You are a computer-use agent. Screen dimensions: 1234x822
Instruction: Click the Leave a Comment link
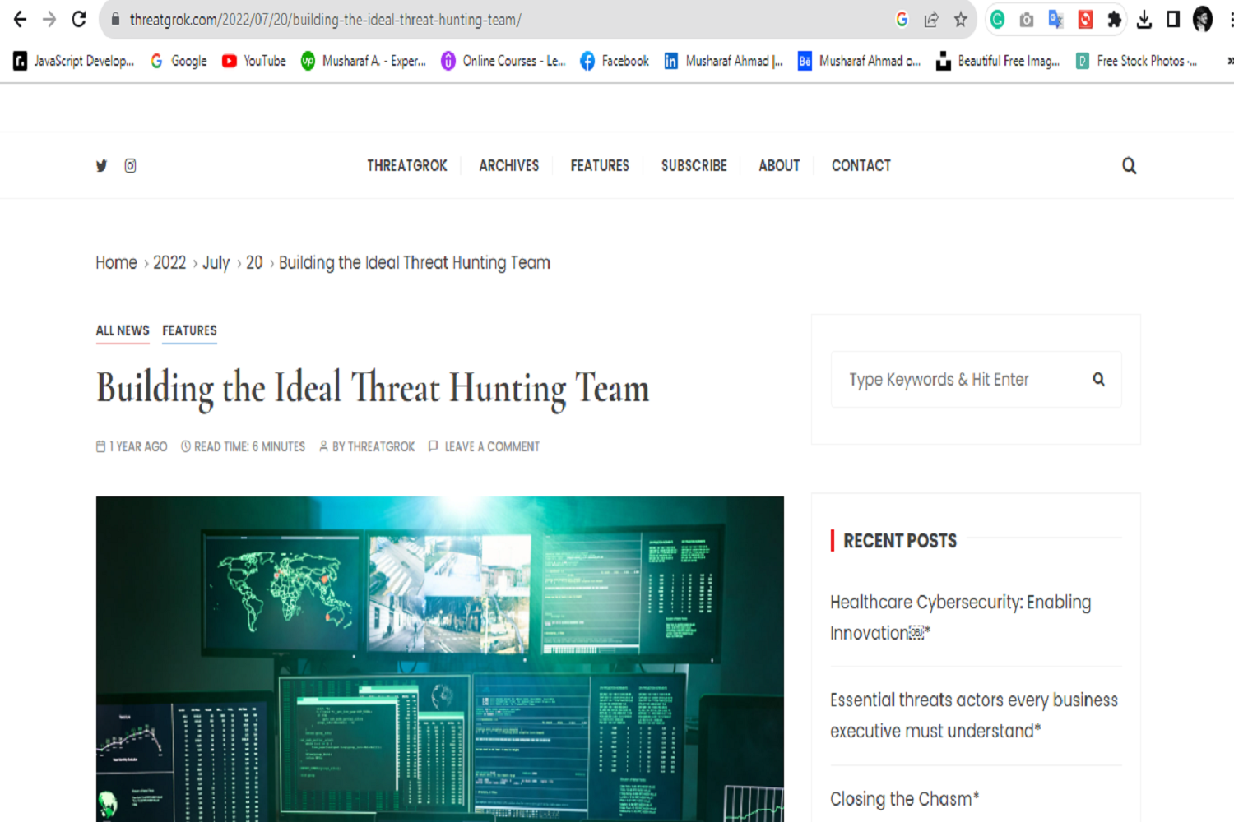tap(491, 447)
